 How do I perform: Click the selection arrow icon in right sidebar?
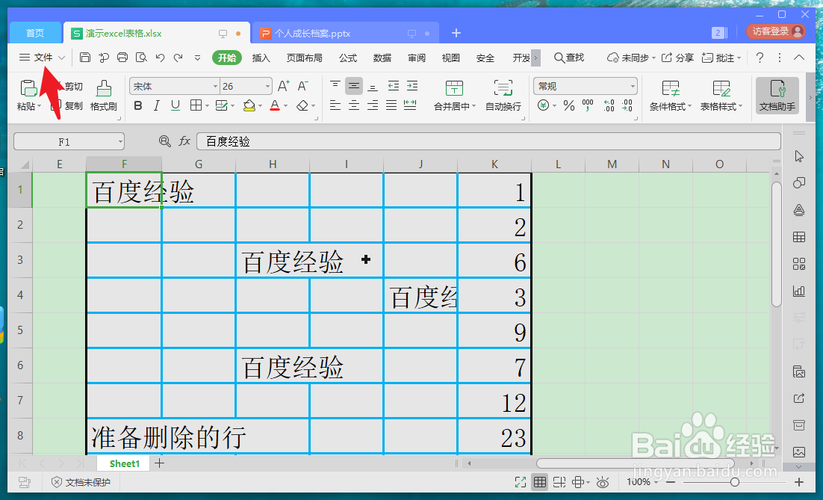pos(799,155)
